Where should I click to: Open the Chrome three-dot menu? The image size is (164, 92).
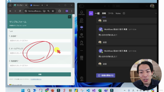72,11
